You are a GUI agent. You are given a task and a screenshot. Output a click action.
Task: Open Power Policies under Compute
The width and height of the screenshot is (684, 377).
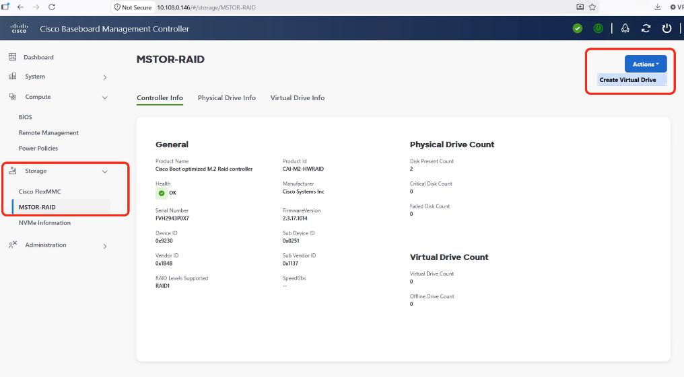pos(38,149)
